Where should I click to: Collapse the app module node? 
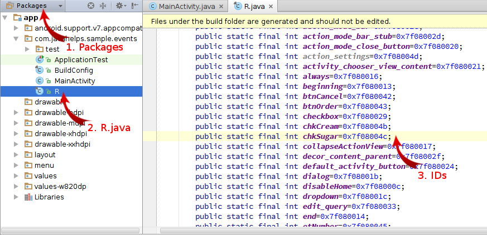tap(4, 18)
